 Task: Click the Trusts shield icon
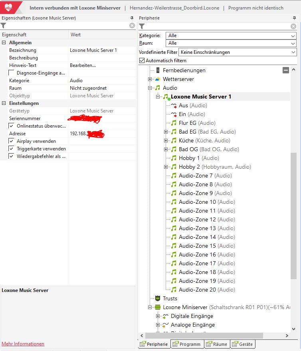pos(158,298)
